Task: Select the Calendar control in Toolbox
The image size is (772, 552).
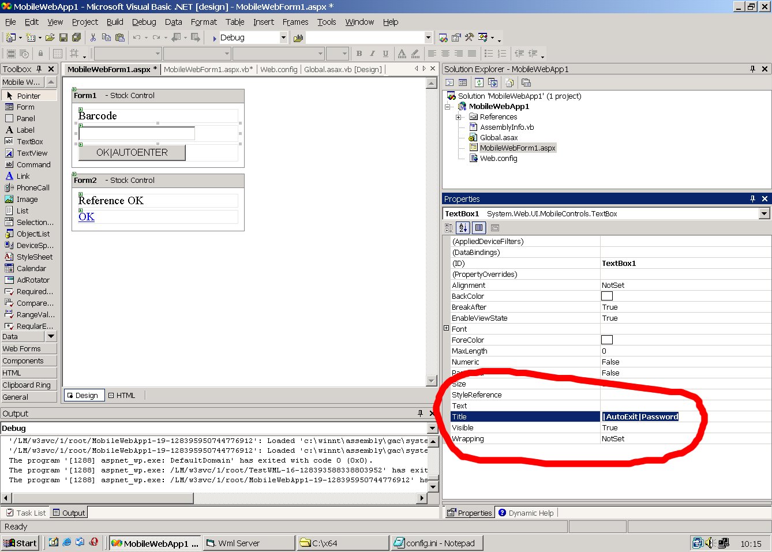Action: coord(29,268)
